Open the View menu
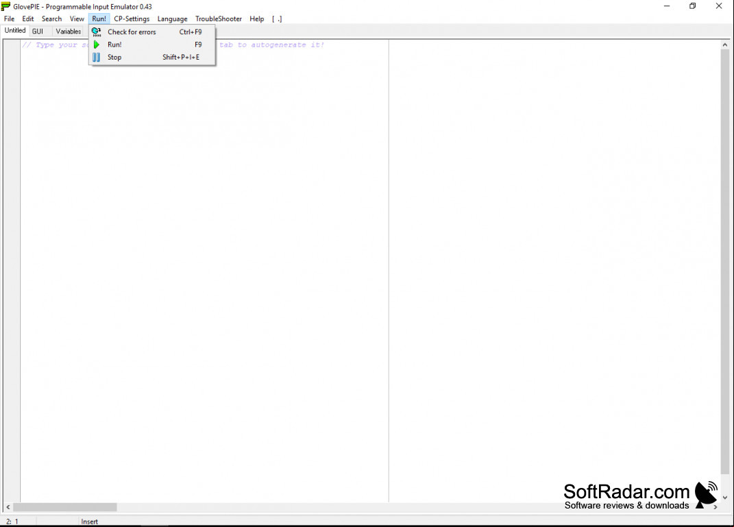734x527 pixels. (x=77, y=19)
